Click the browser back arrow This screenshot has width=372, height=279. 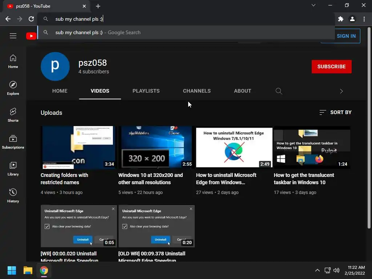tap(8, 19)
